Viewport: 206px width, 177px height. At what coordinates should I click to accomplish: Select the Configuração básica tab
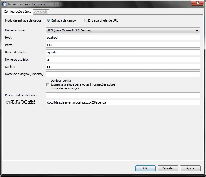[17, 12]
